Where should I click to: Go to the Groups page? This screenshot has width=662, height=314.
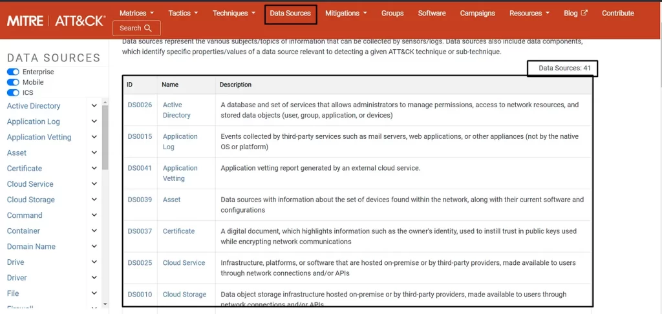392,13
